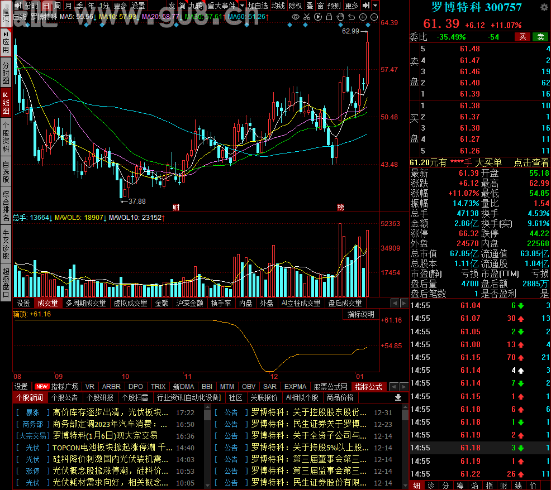Select the 日 daily period

46,6
